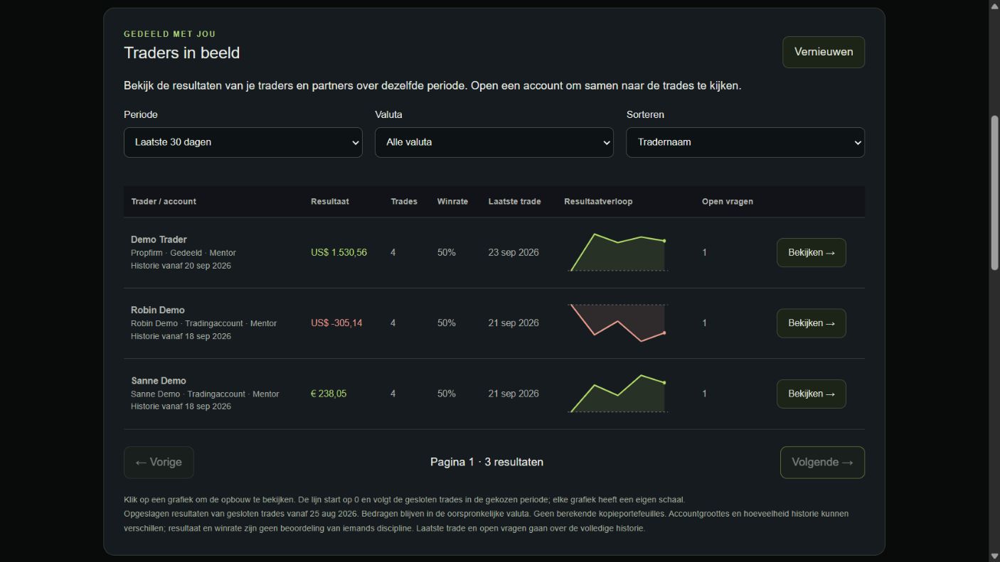Image resolution: width=1000 pixels, height=562 pixels.
Task: Click the Trader / account column header
Action: (164, 202)
